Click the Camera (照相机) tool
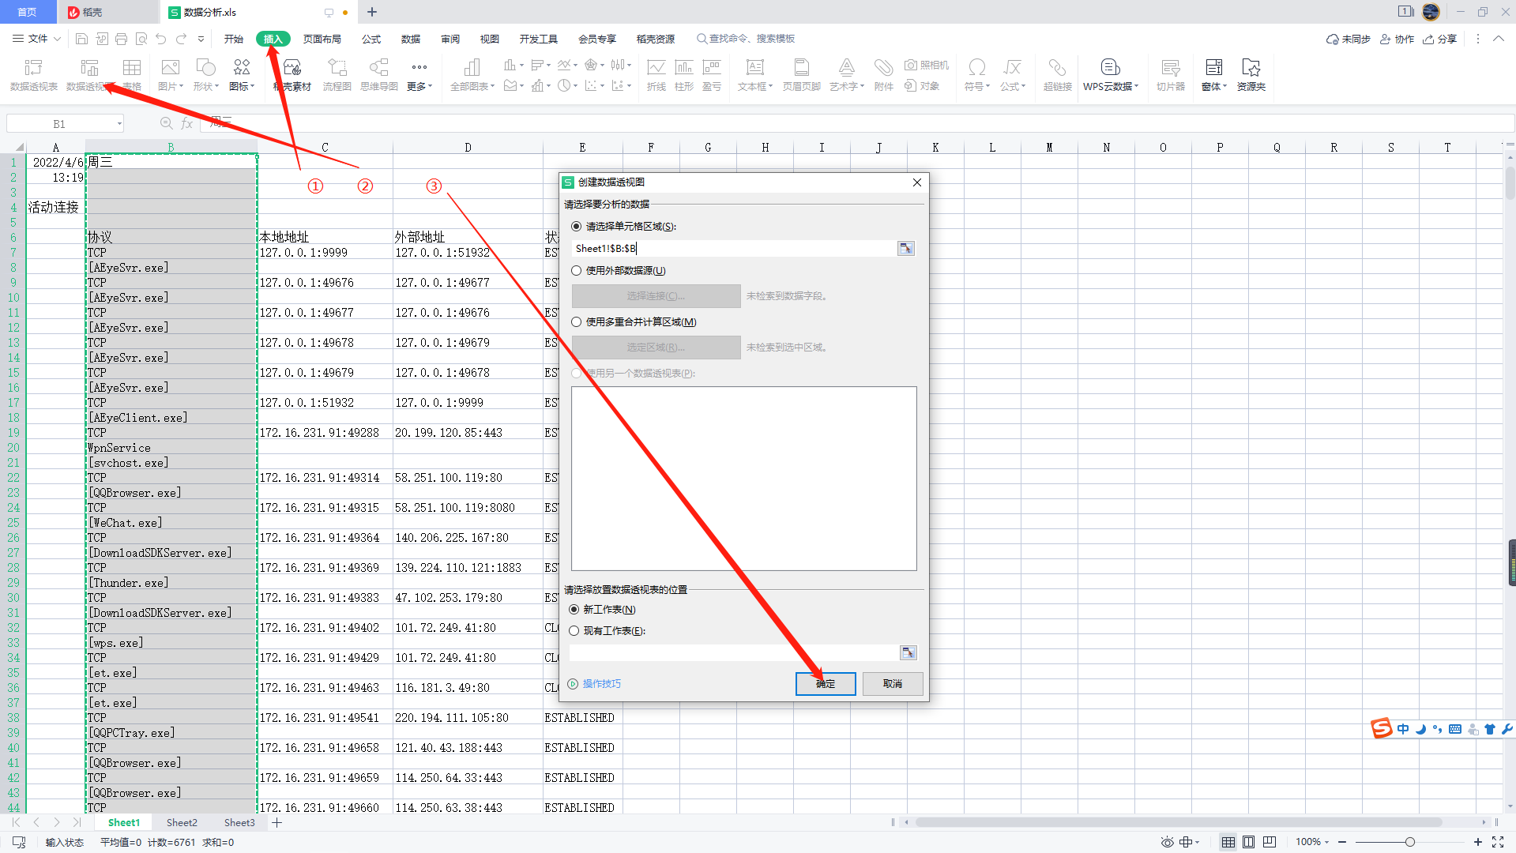 pos(927,65)
